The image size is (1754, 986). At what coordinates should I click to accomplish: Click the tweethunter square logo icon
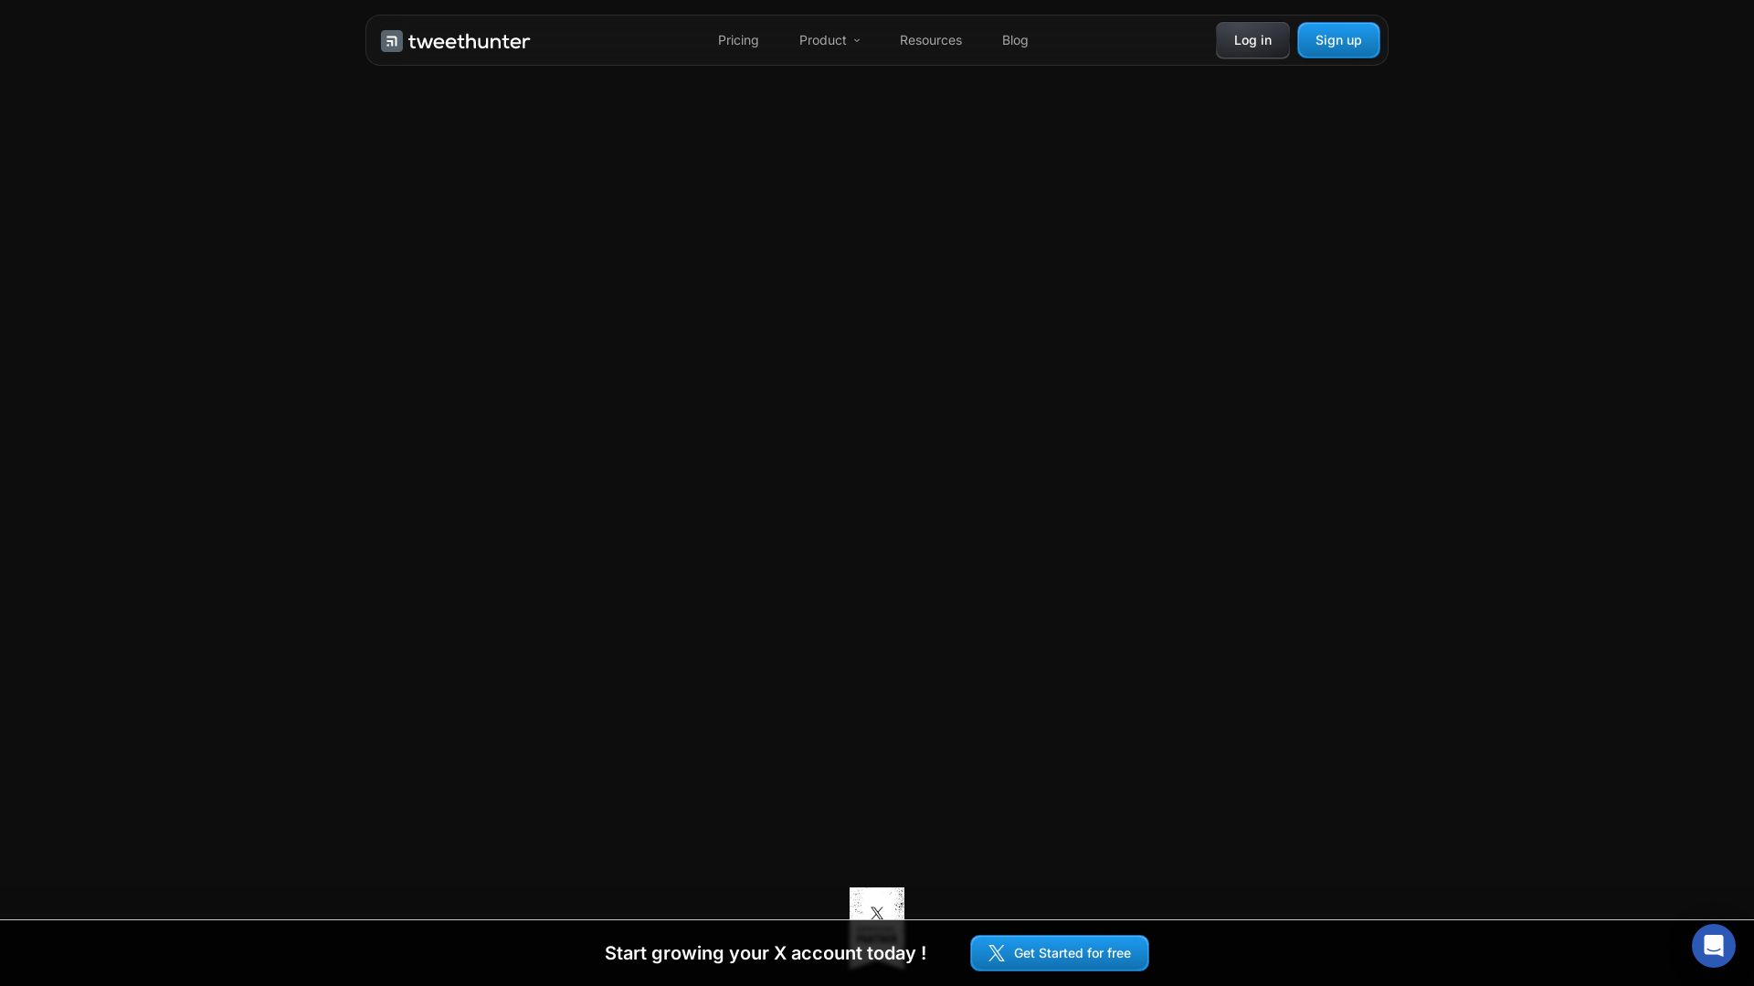point(391,41)
